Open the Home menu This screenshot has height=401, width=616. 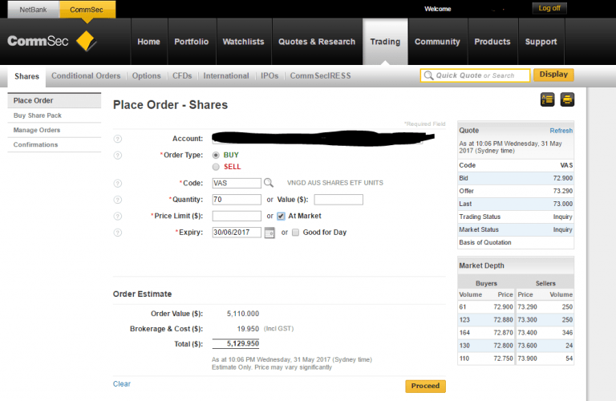pyautogui.click(x=149, y=42)
